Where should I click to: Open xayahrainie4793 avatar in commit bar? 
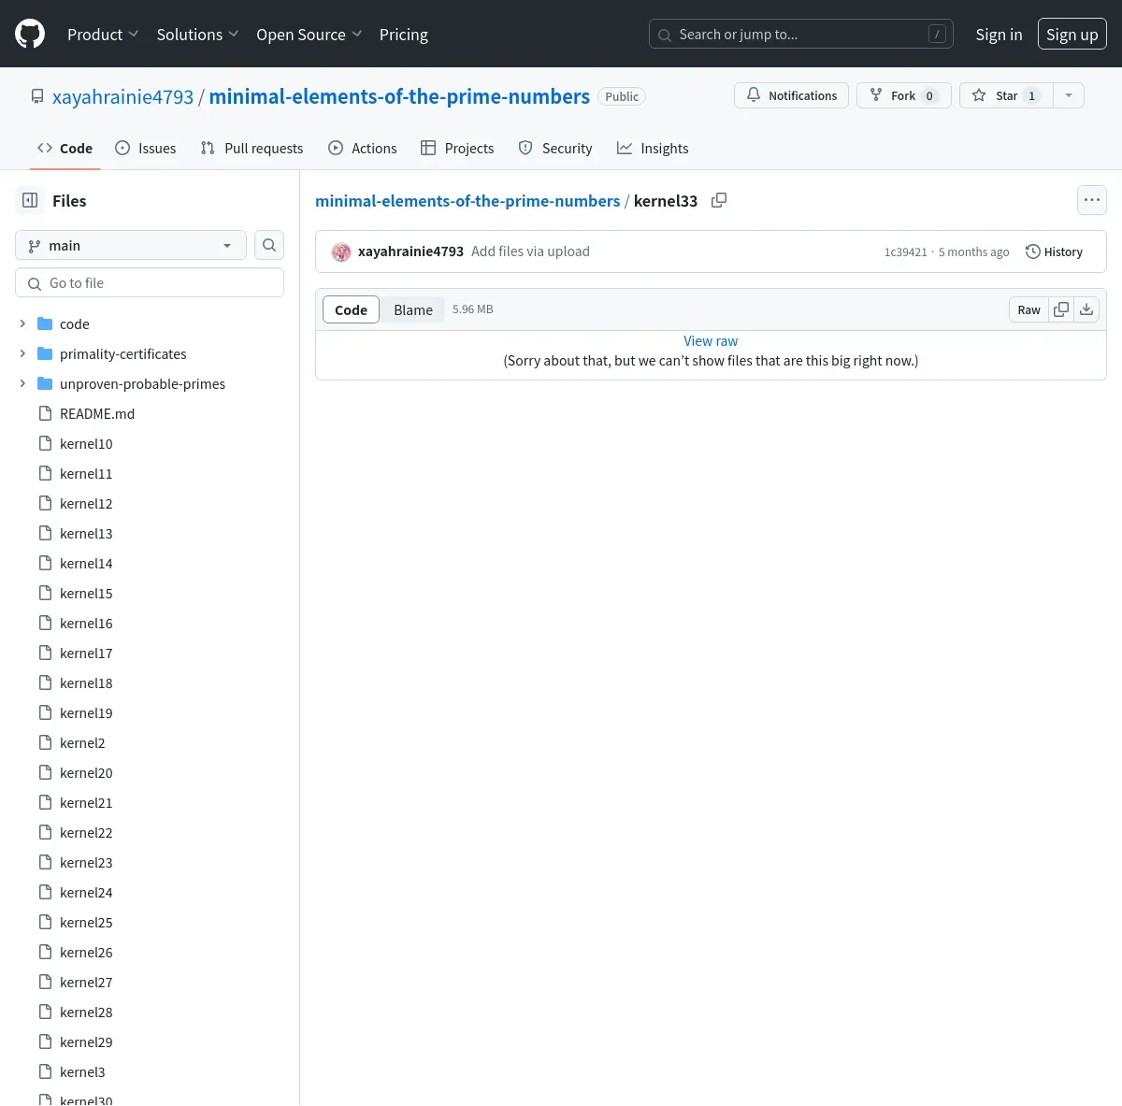(341, 251)
